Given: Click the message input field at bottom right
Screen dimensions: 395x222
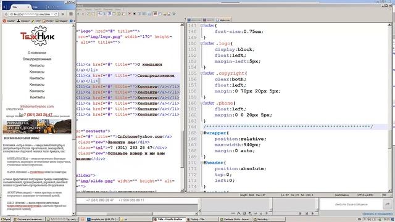Looking at the screenshot, I should click(351, 204).
